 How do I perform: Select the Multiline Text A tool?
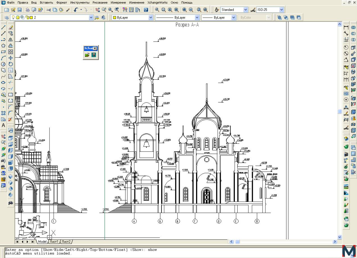tap(3, 125)
